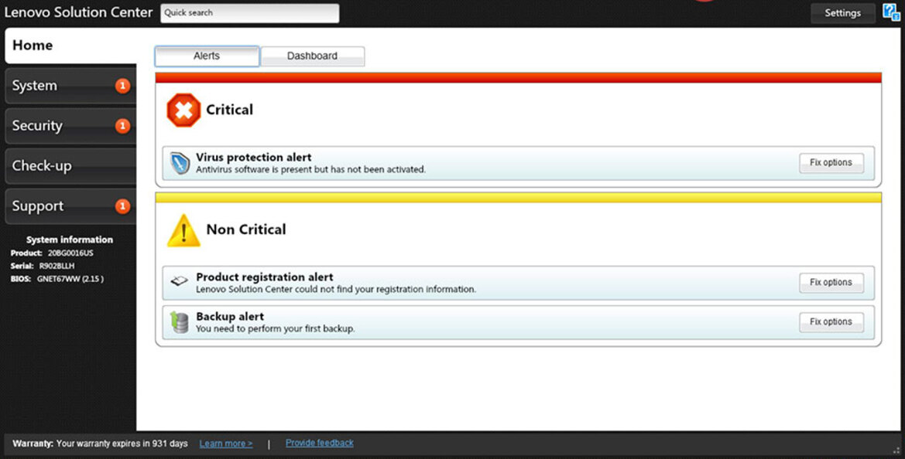Click the Non Critical section heading
Image resolution: width=905 pixels, height=459 pixels.
(x=246, y=229)
